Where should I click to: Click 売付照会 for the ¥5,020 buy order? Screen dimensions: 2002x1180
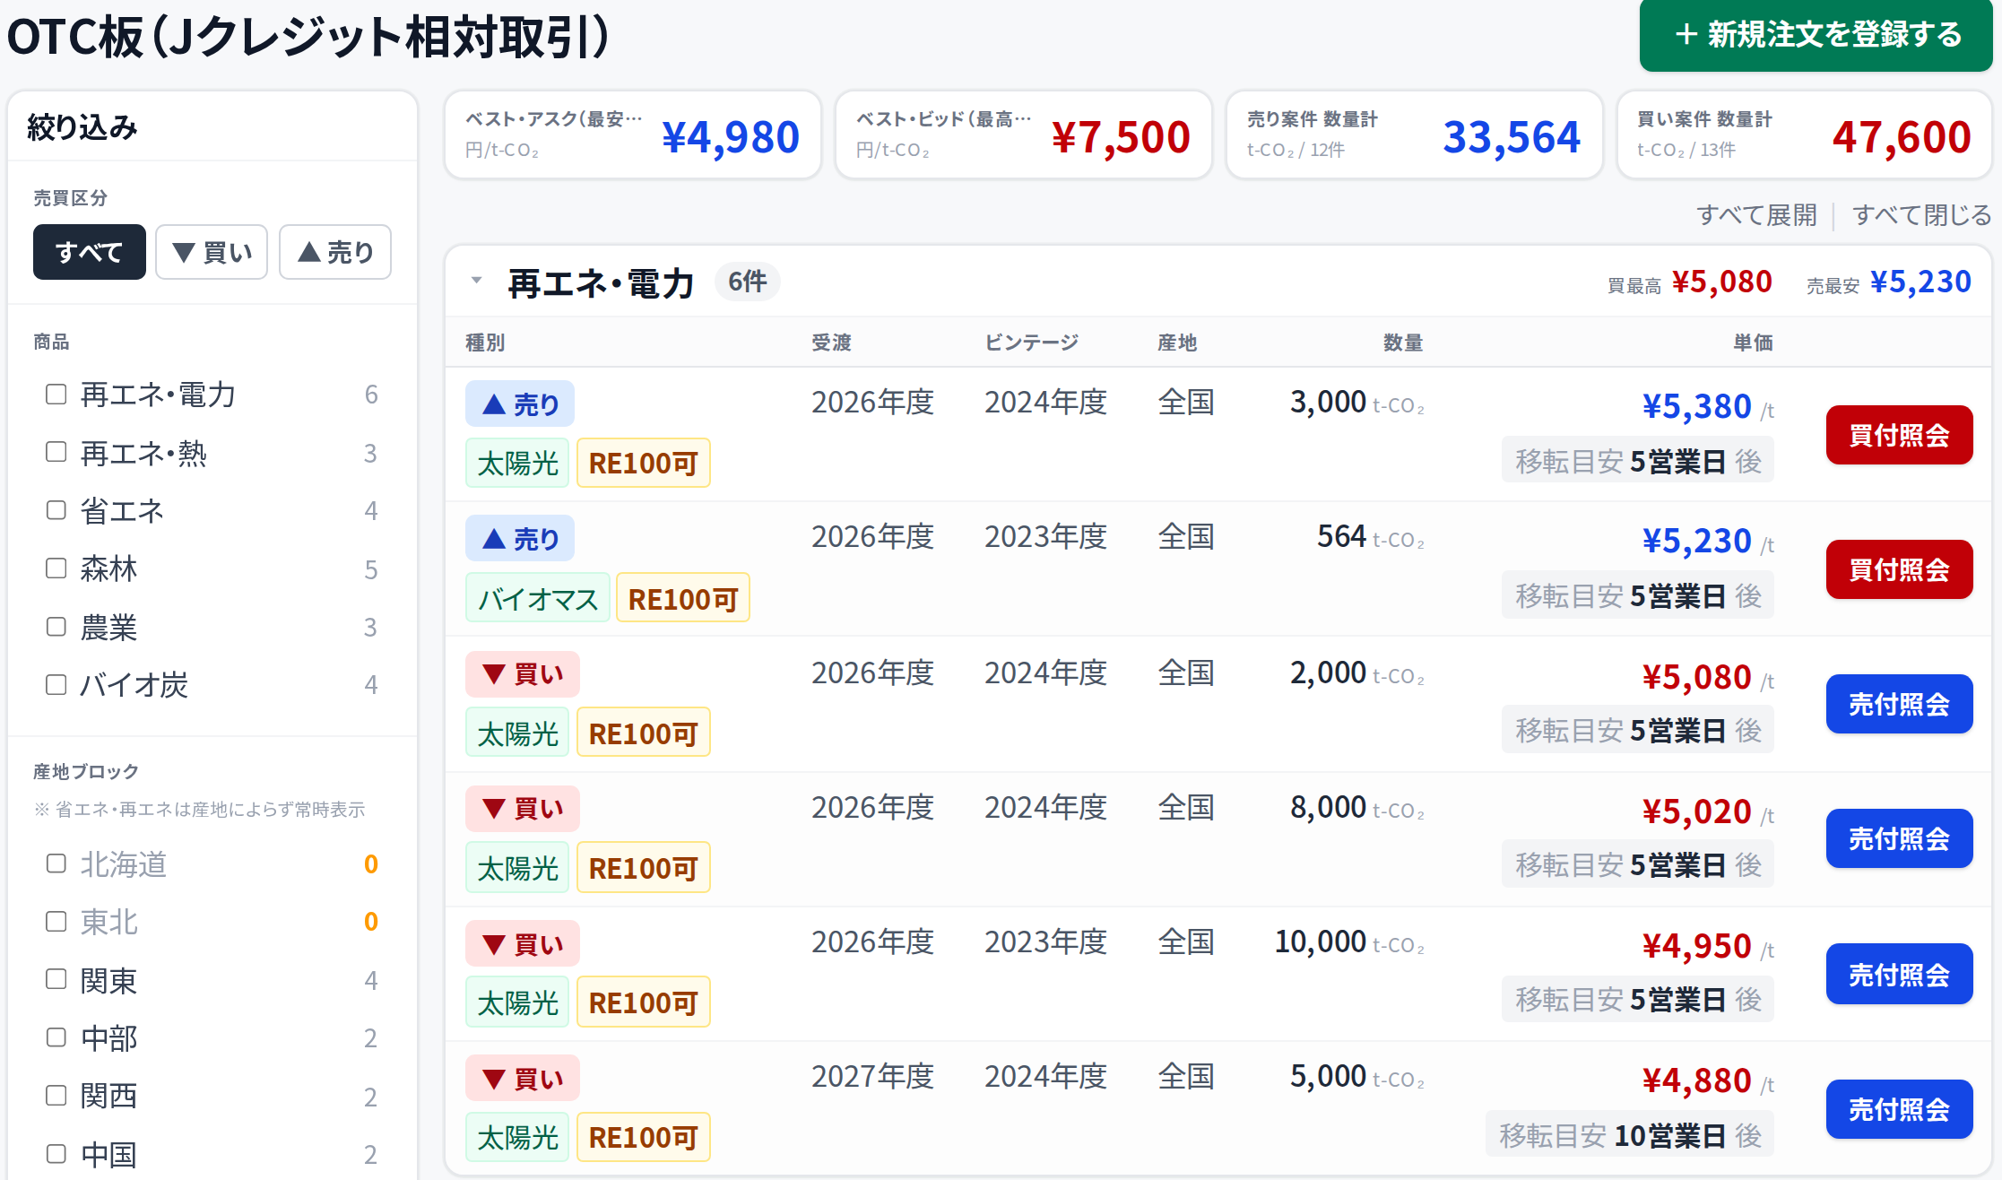click(x=1899, y=838)
